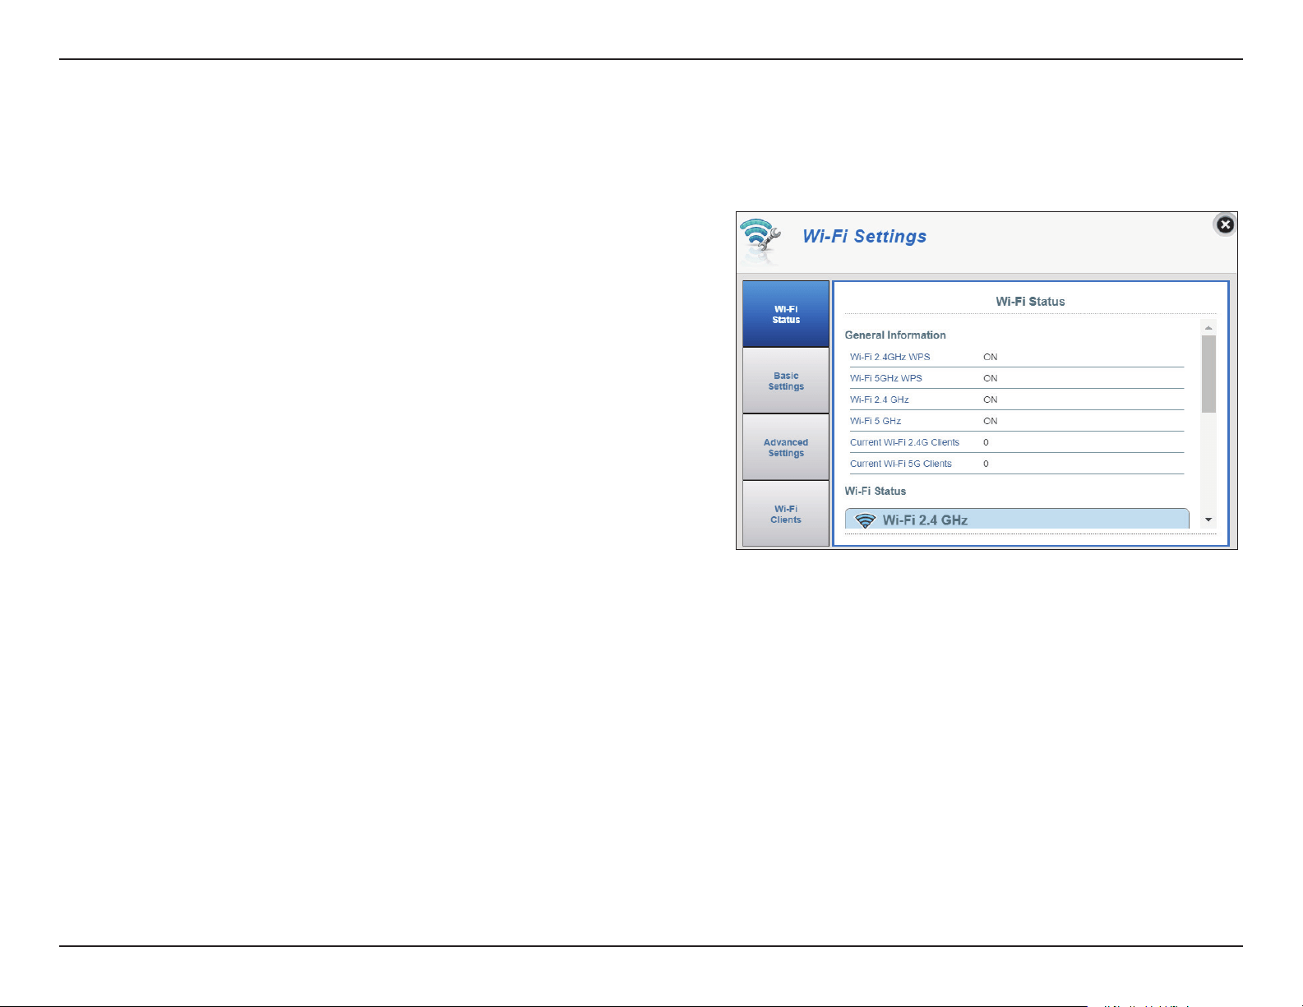Click ON value for Wi-Fi 2.4 GHz
The height and width of the screenshot is (1007, 1303).
tap(991, 400)
